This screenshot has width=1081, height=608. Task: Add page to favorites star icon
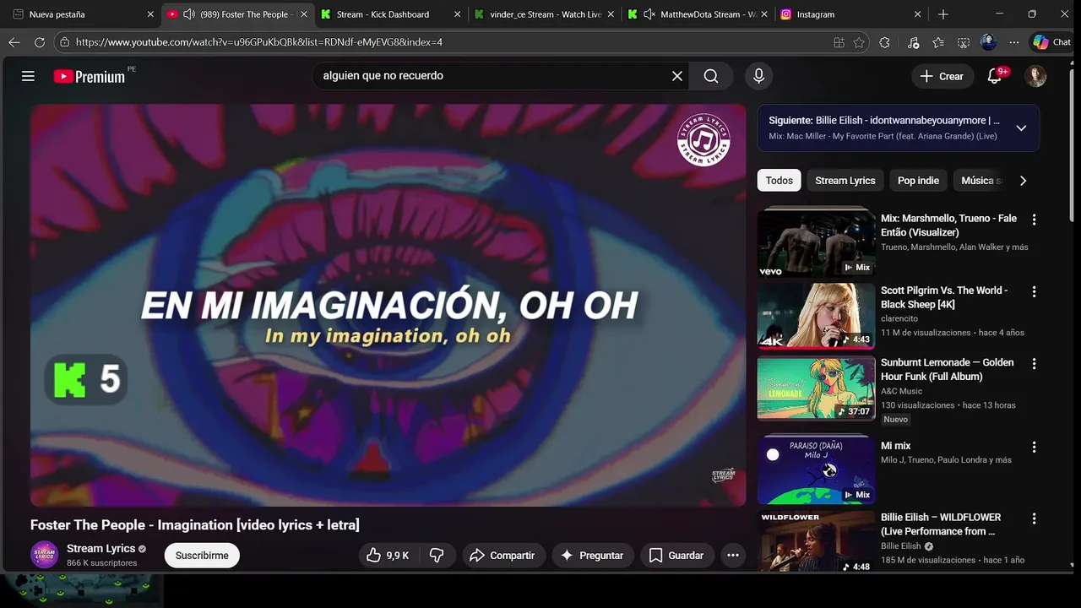(x=859, y=42)
